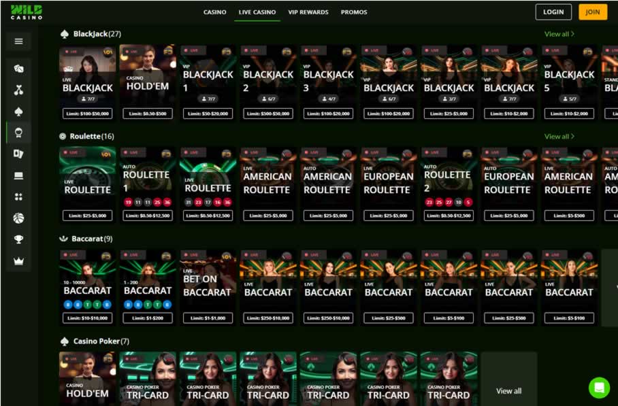
Task: Click the Limit: $0.50-$500 button
Action: [x=148, y=114]
